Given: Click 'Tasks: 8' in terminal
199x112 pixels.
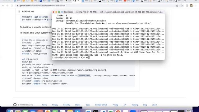Looking at the screenshot, I should coord(62,16).
